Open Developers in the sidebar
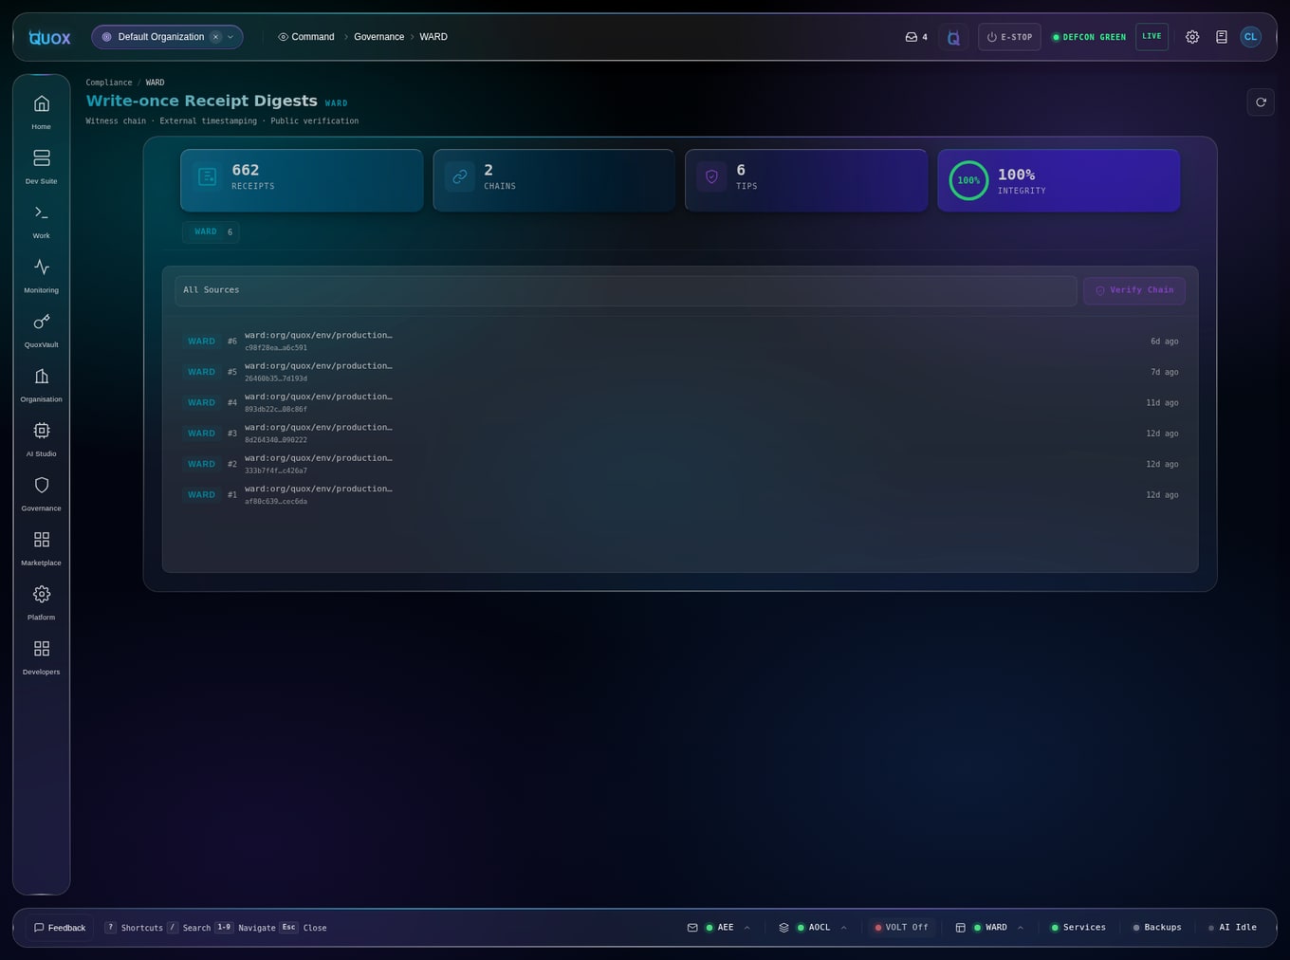Screen dimensions: 1290x960 (42, 656)
